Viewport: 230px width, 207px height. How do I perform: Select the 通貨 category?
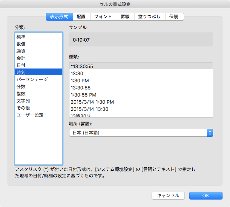click(21, 51)
